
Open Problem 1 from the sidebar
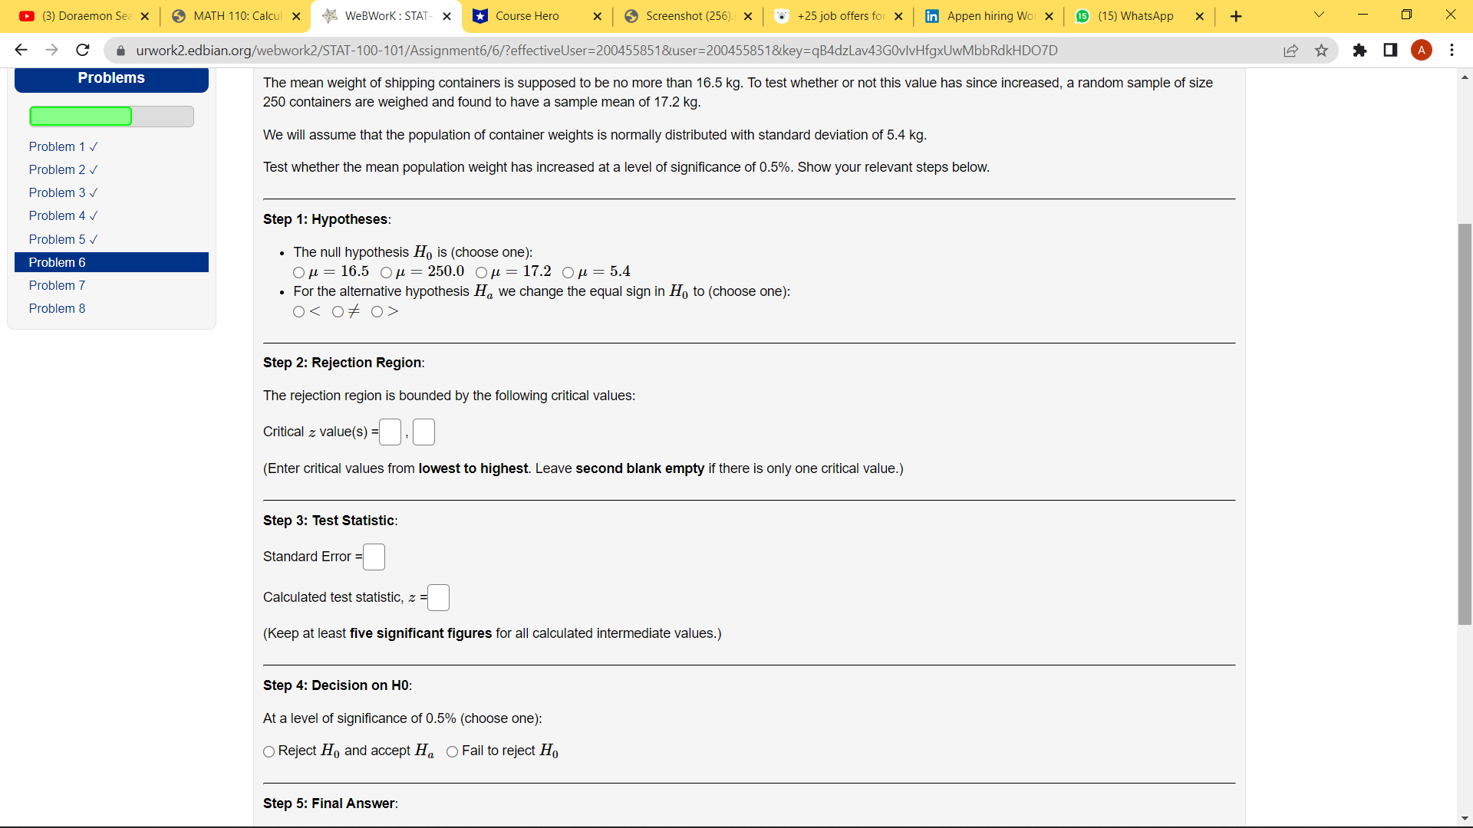(57, 146)
